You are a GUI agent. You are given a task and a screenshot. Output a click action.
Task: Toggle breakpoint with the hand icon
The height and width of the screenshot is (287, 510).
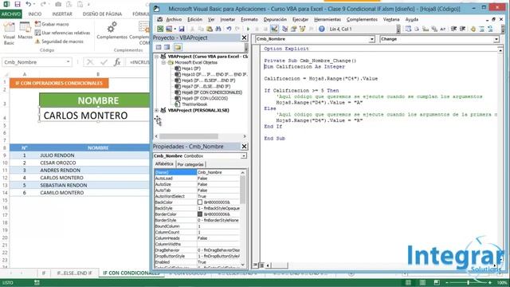(473, 29)
